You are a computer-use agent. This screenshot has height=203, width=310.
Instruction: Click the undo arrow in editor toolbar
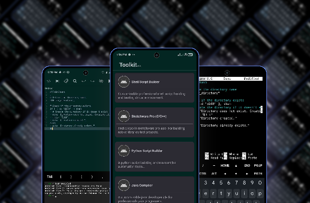coord(83,81)
